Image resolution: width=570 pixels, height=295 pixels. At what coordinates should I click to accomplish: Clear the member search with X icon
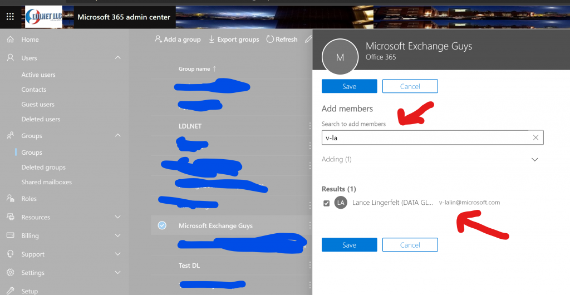coord(535,137)
